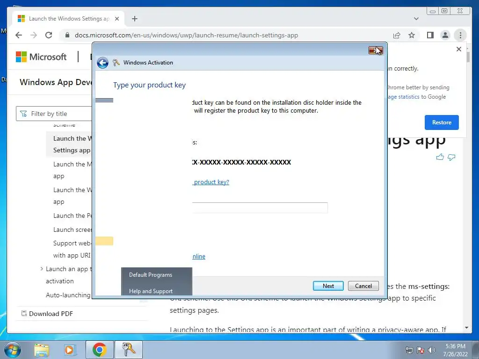The width and height of the screenshot is (479, 359).
Task: Click the Chrome address bar URL
Action: pos(186,35)
